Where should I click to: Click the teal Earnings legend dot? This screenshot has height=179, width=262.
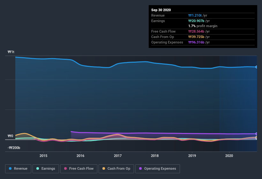(38, 168)
